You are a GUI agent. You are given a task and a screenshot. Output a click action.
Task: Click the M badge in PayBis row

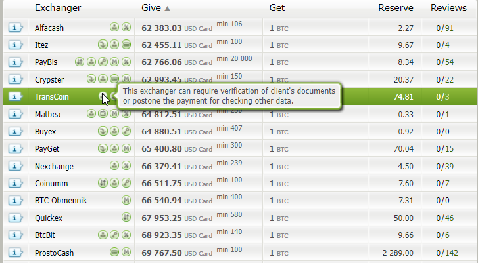114,62
